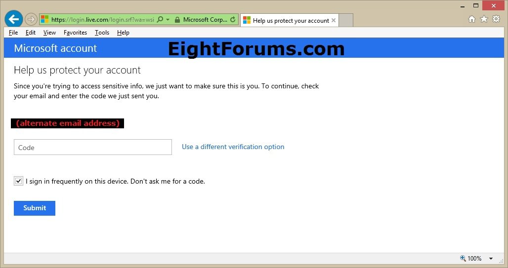
Task: Click "Use a different verification option" link
Action: pos(233,147)
